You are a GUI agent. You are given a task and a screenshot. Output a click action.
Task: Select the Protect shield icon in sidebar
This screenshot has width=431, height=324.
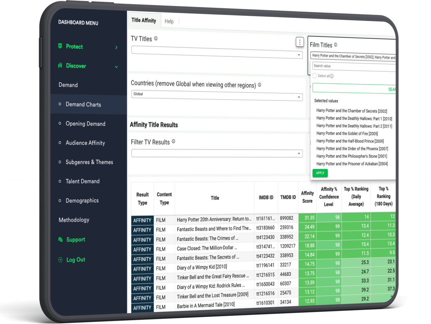[60, 46]
